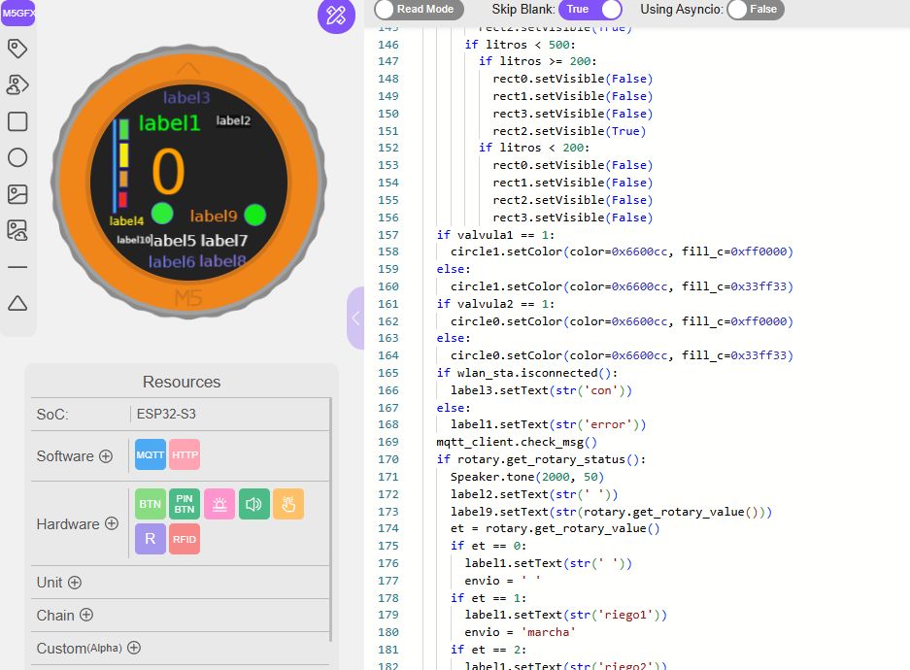Add a Software resource with plus icon
910x670 pixels.
(106, 456)
